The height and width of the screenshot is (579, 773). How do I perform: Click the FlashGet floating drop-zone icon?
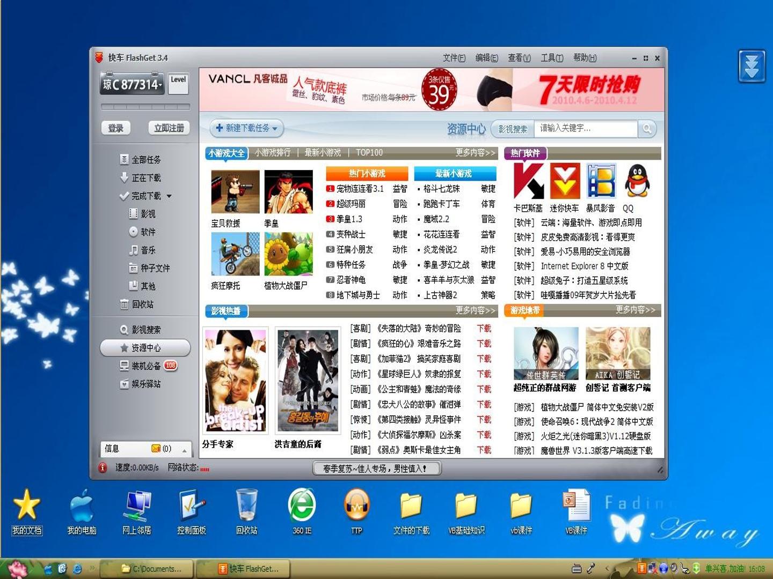[752, 66]
